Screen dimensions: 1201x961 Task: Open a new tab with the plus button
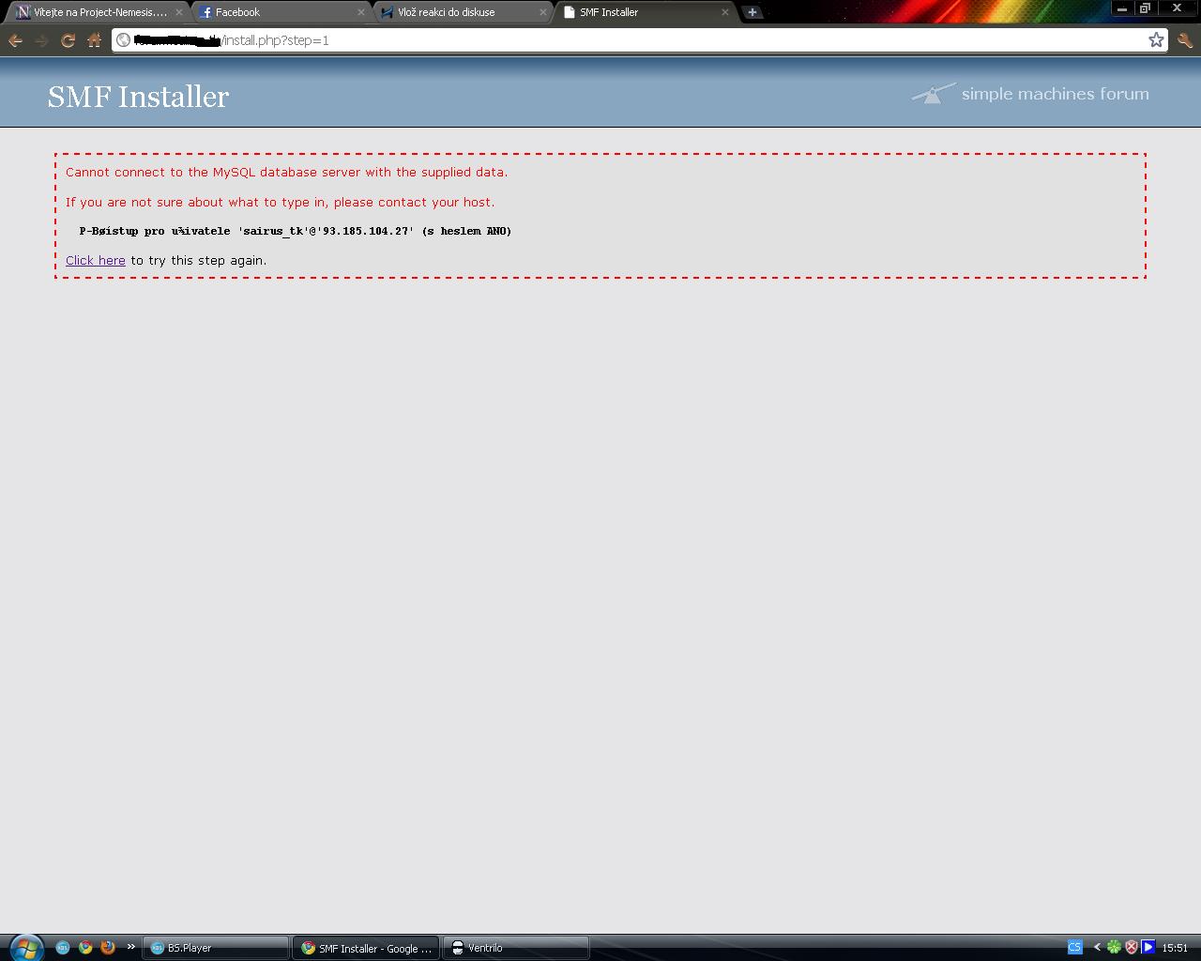pos(752,12)
